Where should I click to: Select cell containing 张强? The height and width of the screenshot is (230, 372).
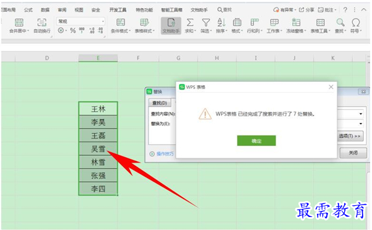[98, 176]
